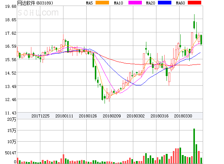Click the tallest green volume bar

coord(194,146)
